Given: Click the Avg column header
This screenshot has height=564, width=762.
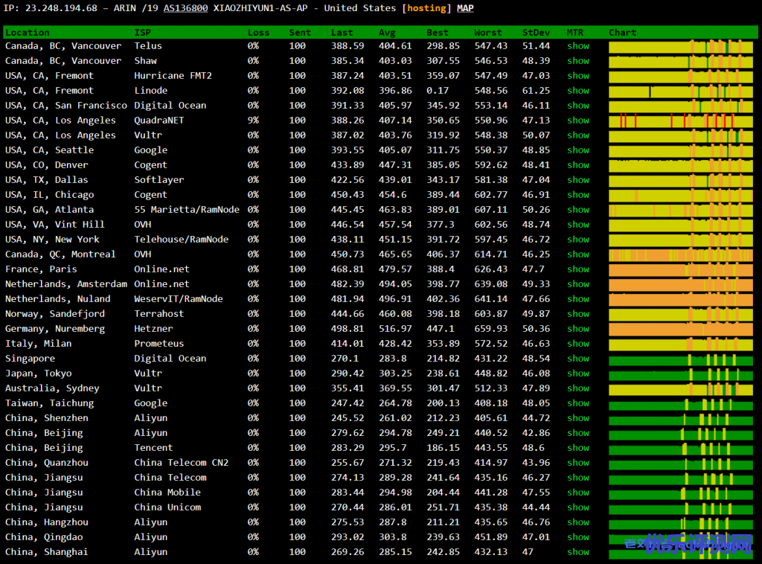Looking at the screenshot, I should pos(387,33).
